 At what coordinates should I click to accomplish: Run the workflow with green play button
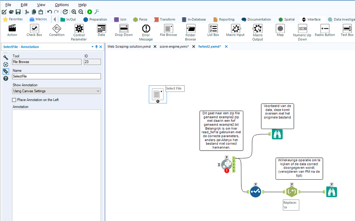pyautogui.click(x=90, y=12)
